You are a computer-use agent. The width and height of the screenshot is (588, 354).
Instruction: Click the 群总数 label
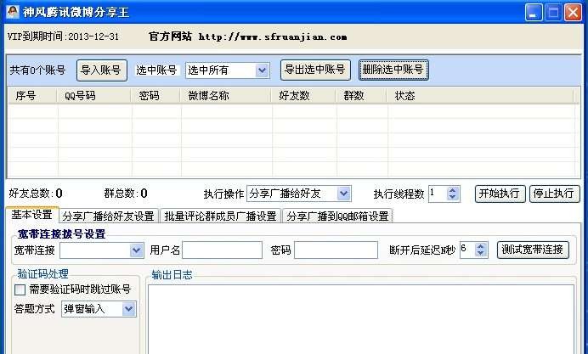[x=120, y=194]
